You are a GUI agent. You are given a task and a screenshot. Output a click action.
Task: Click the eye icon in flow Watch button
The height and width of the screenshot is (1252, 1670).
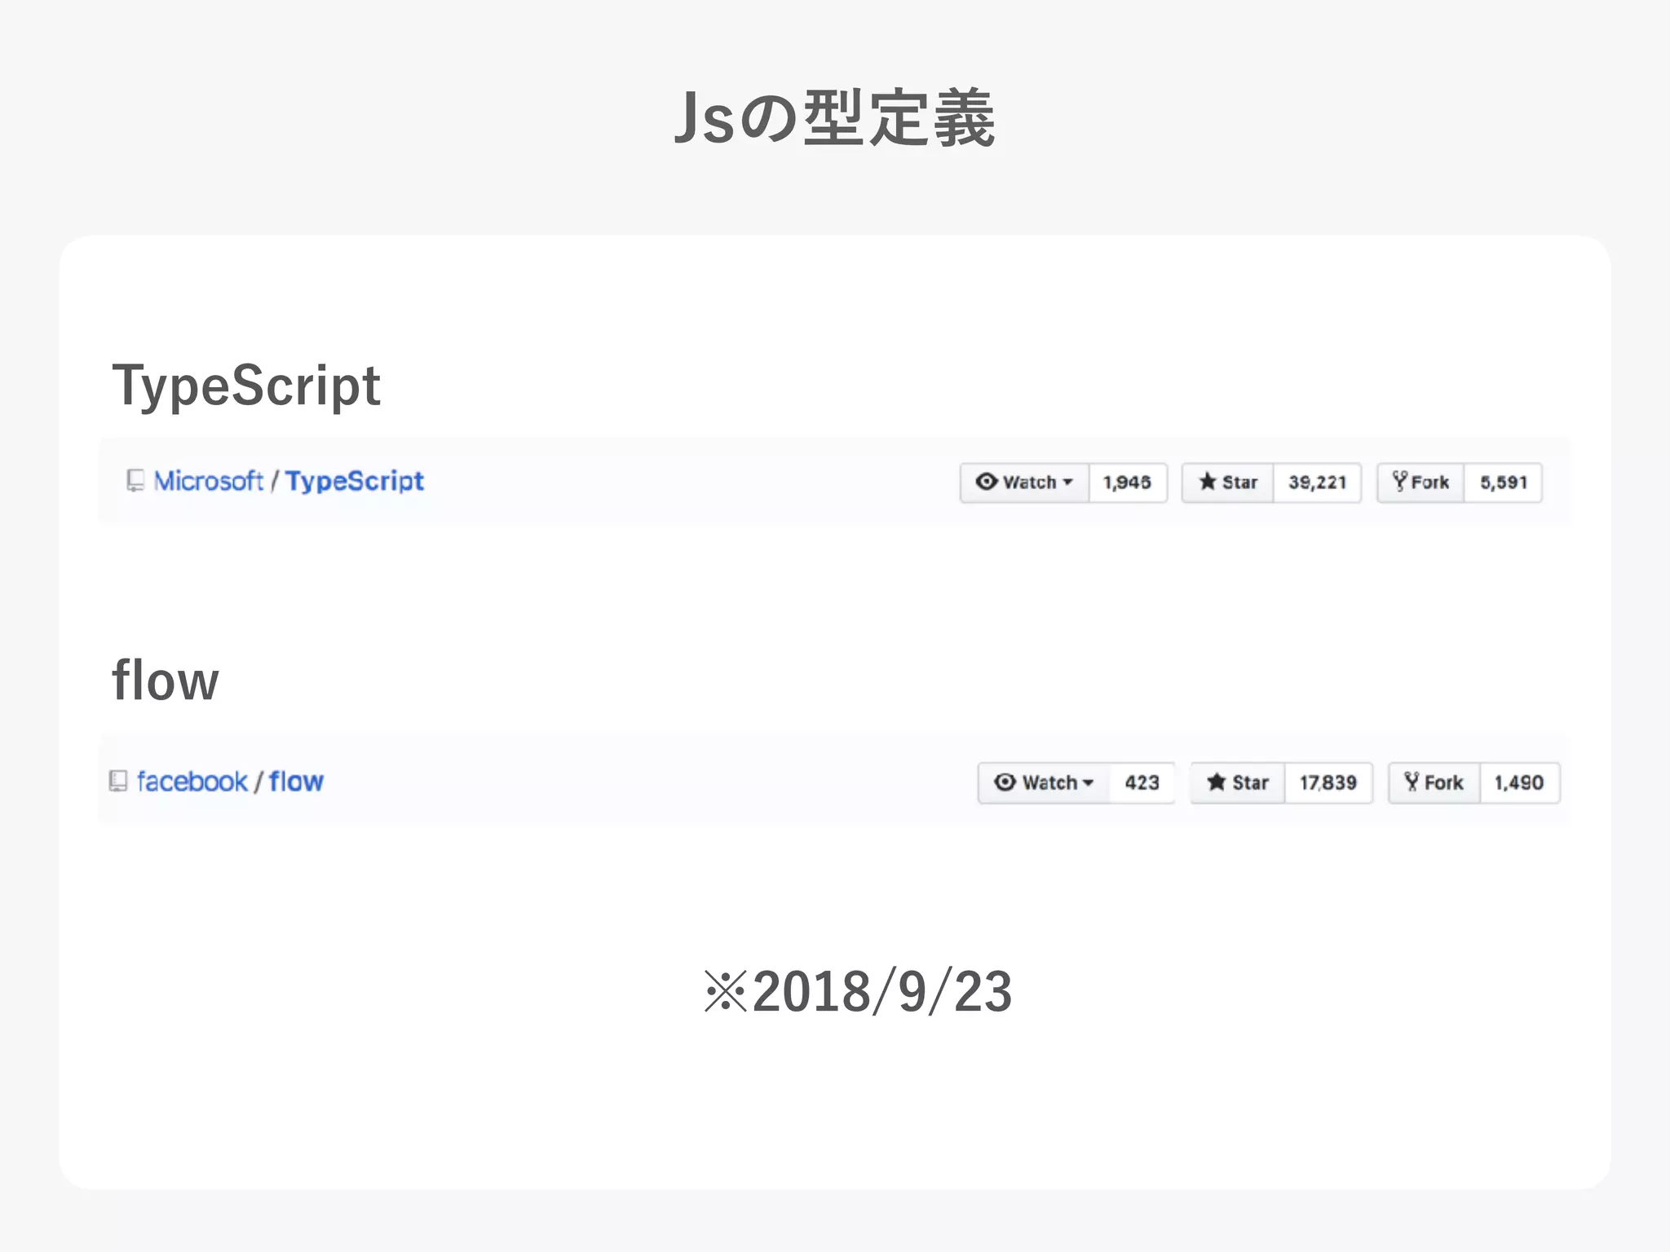point(1005,782)
